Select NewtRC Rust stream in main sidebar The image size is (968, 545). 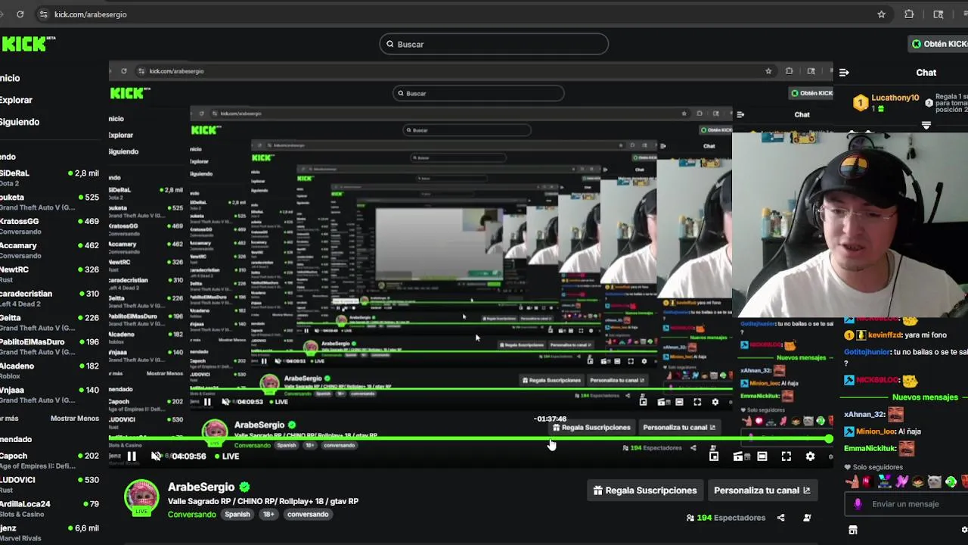[x=50, y=274]
